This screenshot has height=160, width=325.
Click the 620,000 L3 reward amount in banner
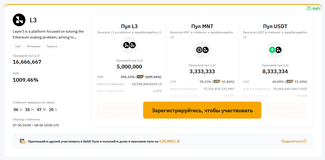(x=169, y=141)
